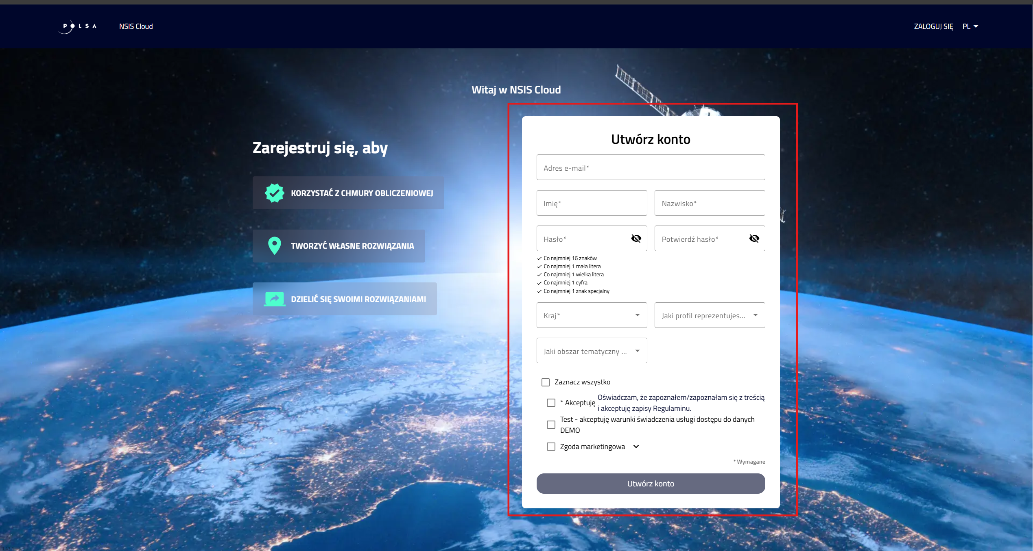Check the Akceptuję Regulamin consent box
Screen dimensions: 1033x551
click(x=551, y=402)
